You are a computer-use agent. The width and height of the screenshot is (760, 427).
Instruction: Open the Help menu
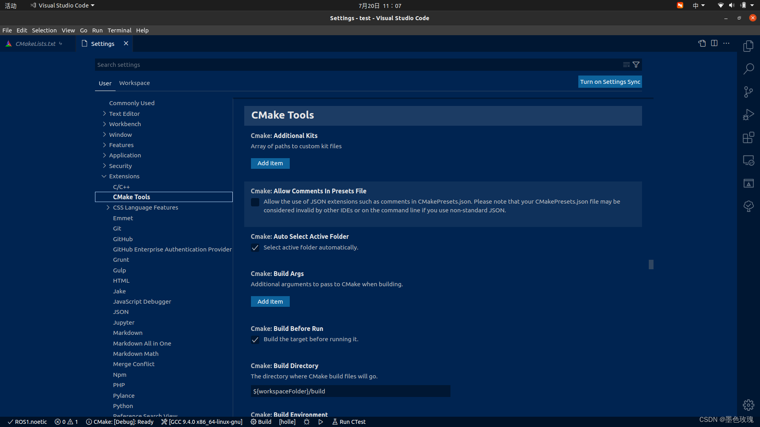click(142, 30)
